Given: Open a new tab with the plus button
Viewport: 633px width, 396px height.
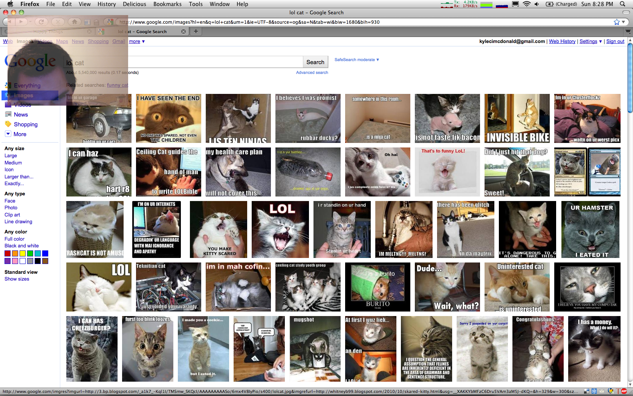Looking at the screenshot, I should (x=196, y=31).
